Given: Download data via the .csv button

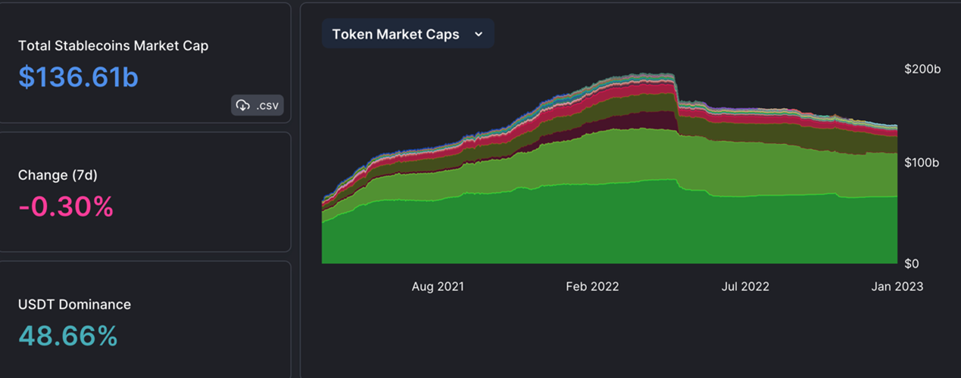Looking at the screenshot, I should (x=257, y=105).
